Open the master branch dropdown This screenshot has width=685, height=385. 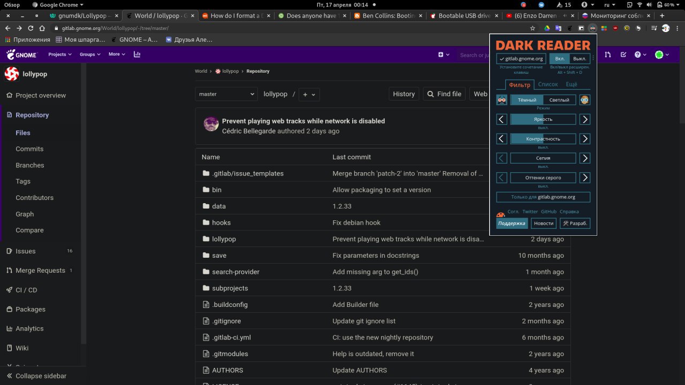click(226, 94)
